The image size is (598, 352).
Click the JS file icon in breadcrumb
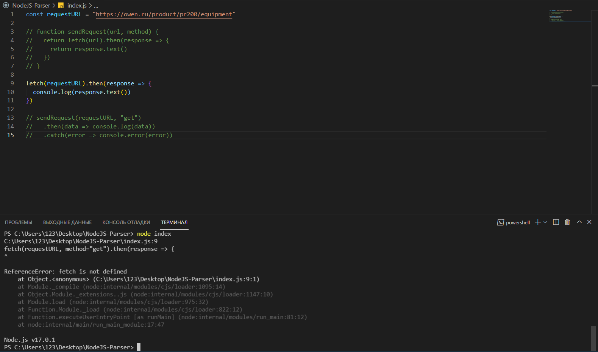(x=61, y=6)
